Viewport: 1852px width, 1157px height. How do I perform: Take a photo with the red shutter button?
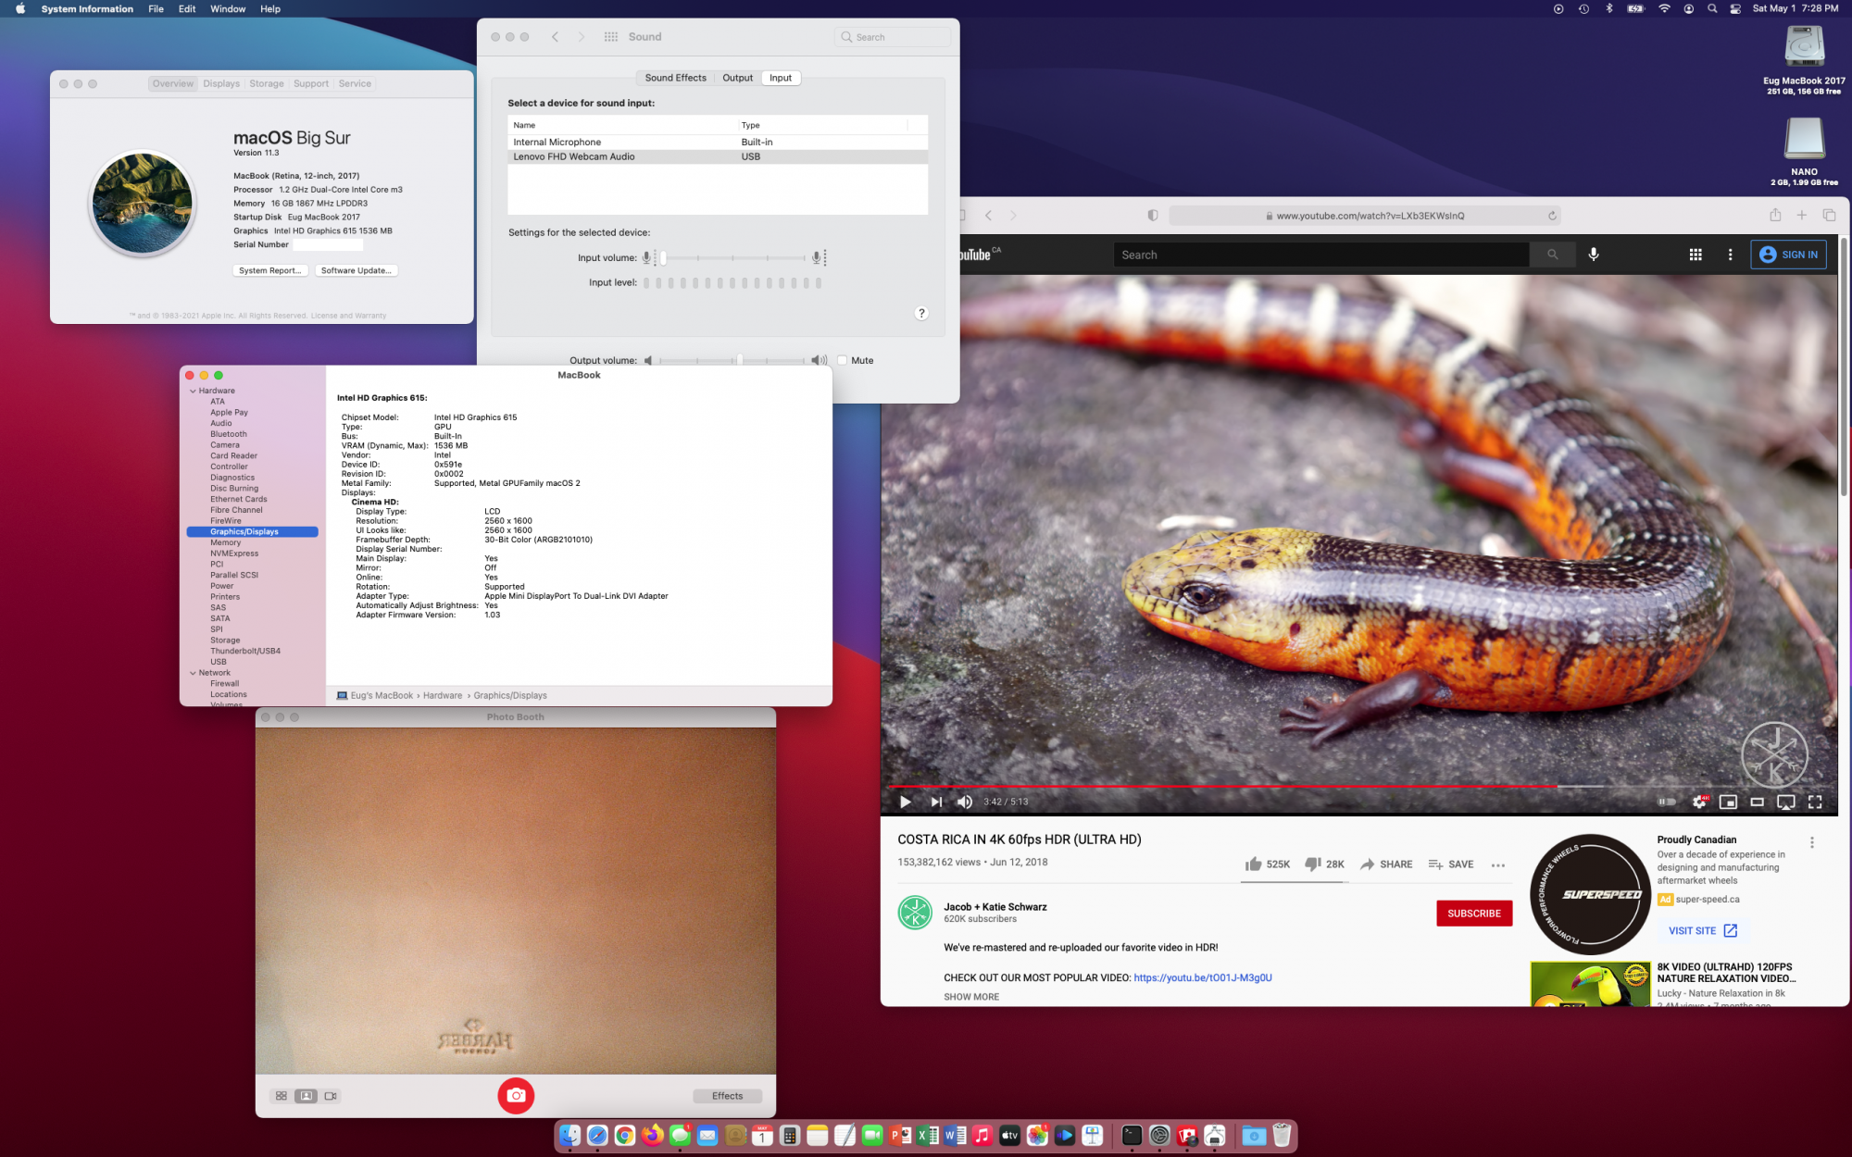point(516,1095)
